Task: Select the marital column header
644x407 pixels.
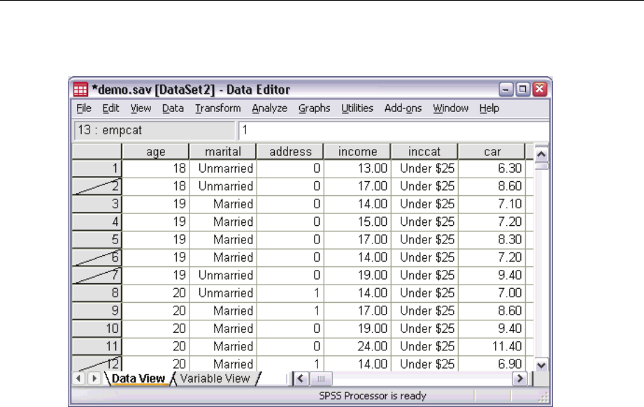Action: [x=223, y=152]
